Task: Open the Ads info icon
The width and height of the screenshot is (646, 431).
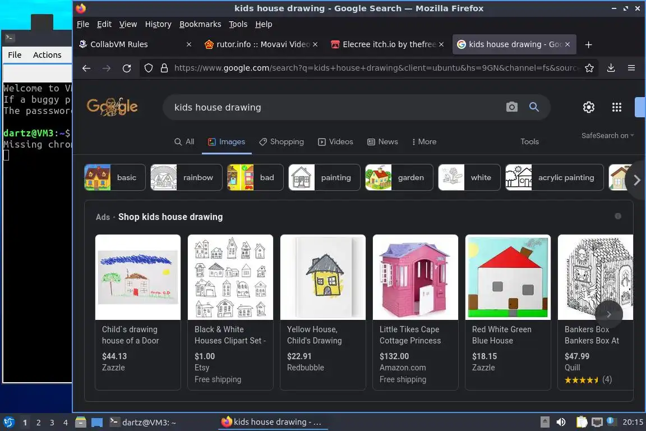Action: [618, 216]
